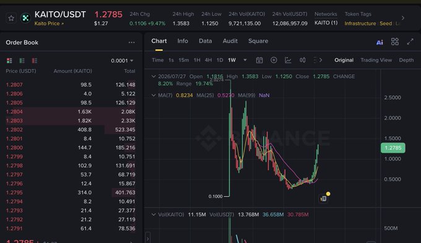421x243 pixels.
Task: Select the 1.2803 ask price row
Action: point(71,121)
